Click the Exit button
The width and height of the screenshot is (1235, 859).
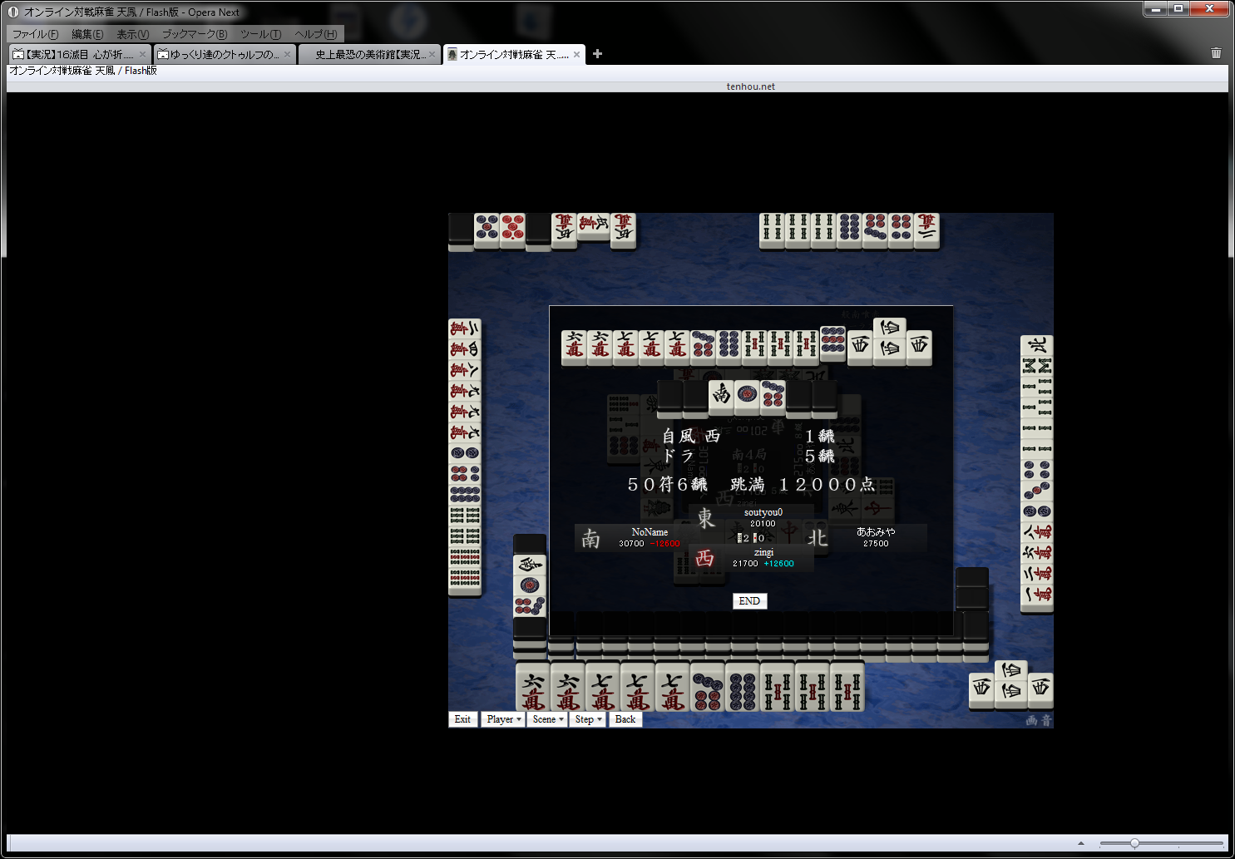[x=462, y=719]
